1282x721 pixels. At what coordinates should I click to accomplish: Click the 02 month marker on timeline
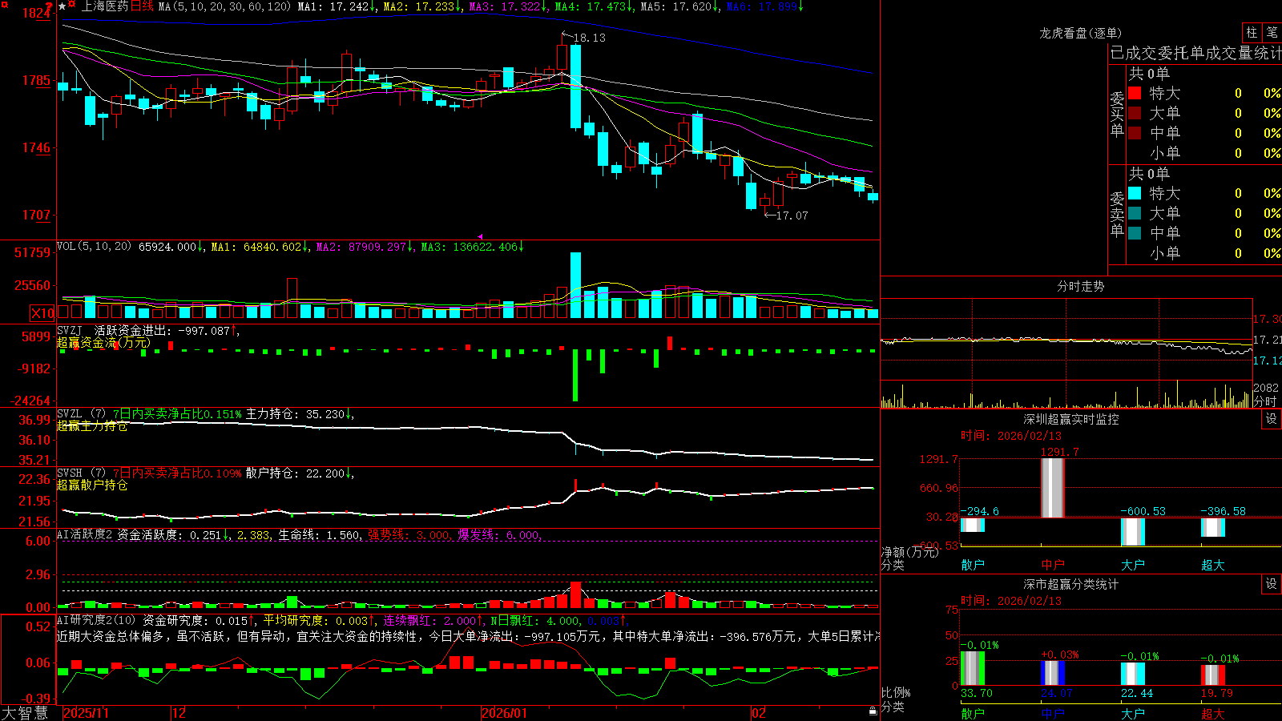[x=759, y=713]
